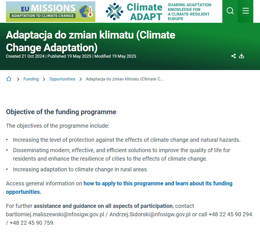The width and height of the screenshot is (260, 234).
Task: Click the home icon in the breadcrumb
Action: (x=9, y=79)
